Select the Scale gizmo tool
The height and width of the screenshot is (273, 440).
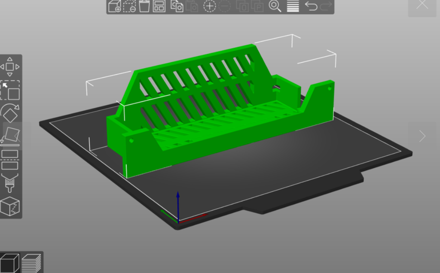click(10, 90)
